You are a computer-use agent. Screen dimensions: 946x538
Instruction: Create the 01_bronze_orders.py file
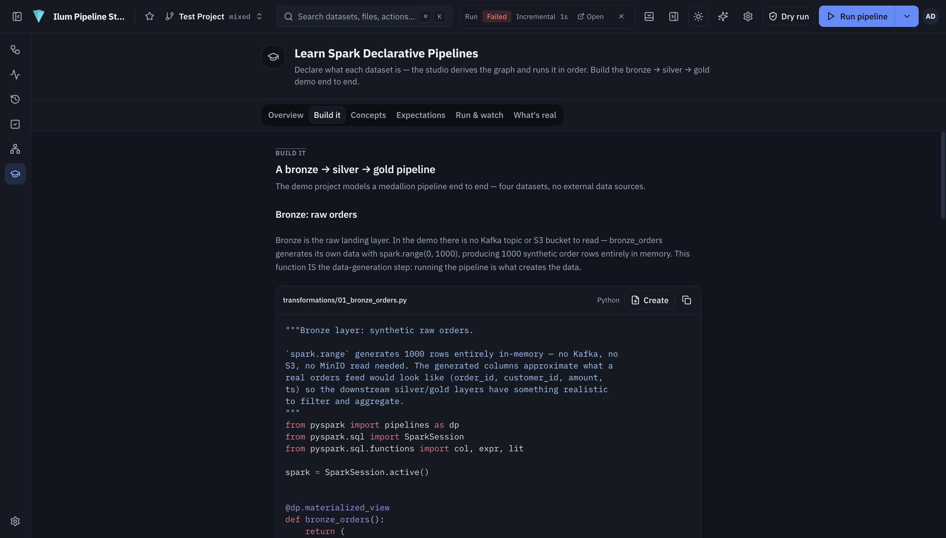coord(650,300)
